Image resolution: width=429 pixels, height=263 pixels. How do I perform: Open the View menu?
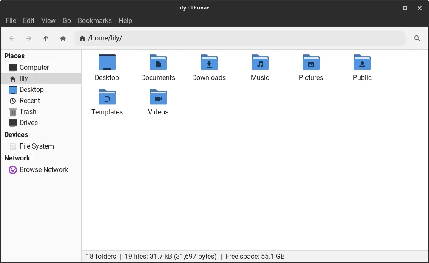pos(48,20)
